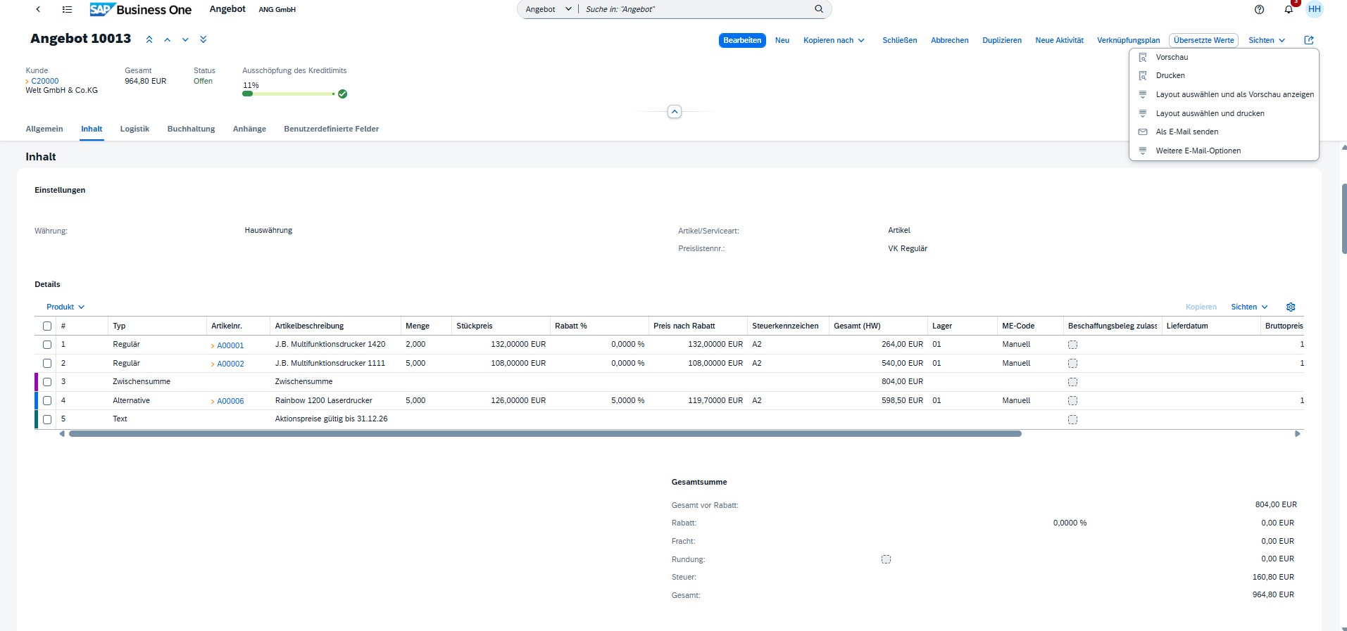Jump to last record double-down arrow

[203, 39]
